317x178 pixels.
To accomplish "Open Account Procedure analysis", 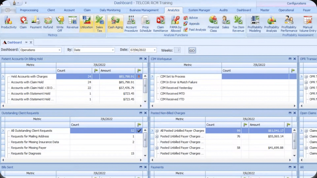I will pos(131,24).
